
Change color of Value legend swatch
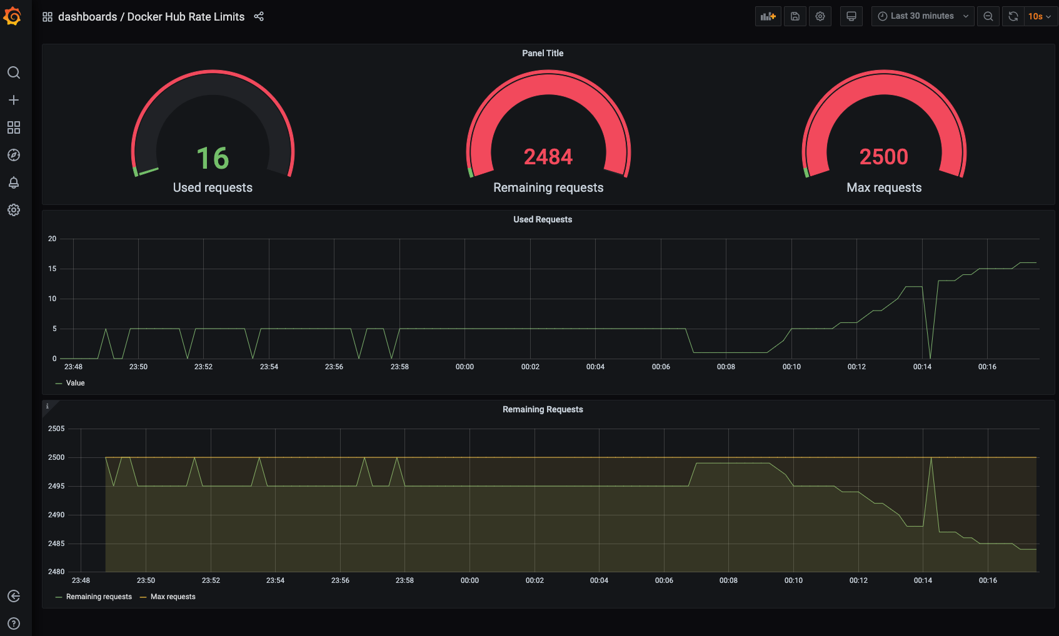coord(59,384)
